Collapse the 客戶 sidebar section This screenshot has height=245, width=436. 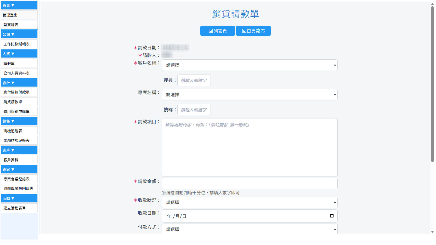[19, 150]
